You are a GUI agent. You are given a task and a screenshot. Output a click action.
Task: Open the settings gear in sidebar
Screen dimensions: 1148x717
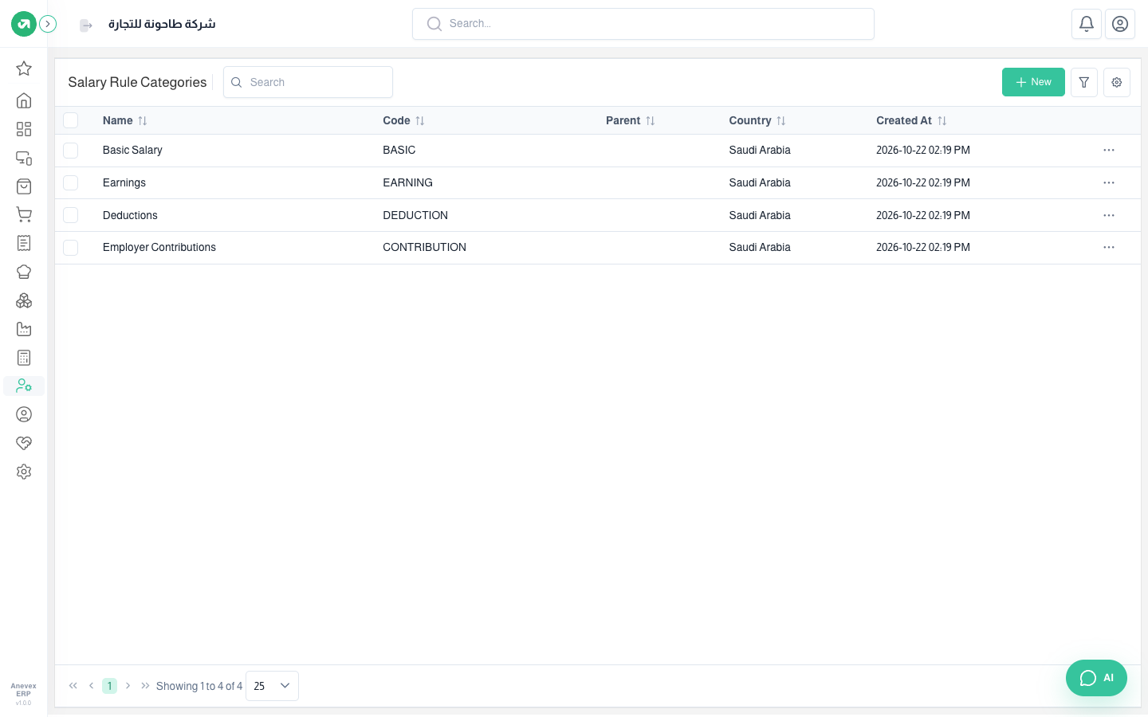pos(24,472)
